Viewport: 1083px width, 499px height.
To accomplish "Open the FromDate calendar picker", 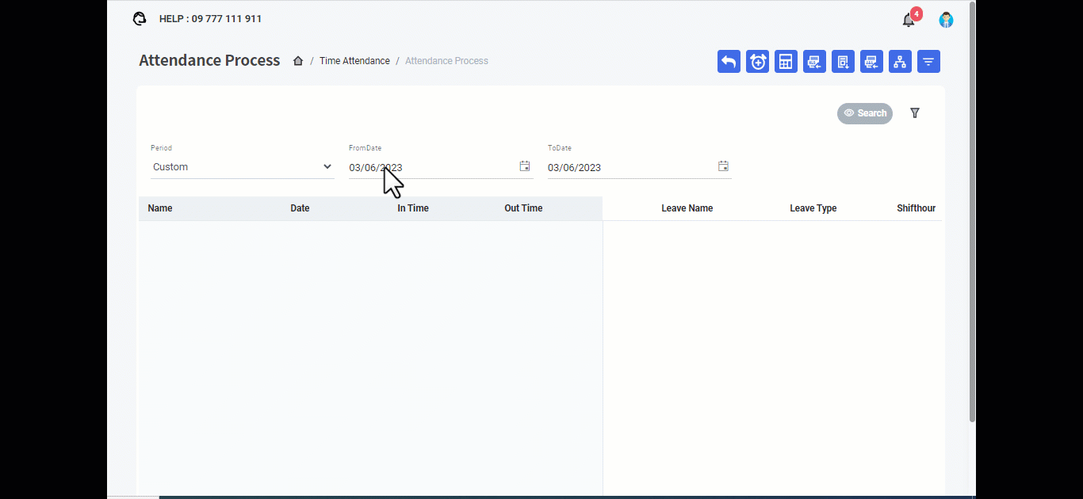I will (524, 166).
